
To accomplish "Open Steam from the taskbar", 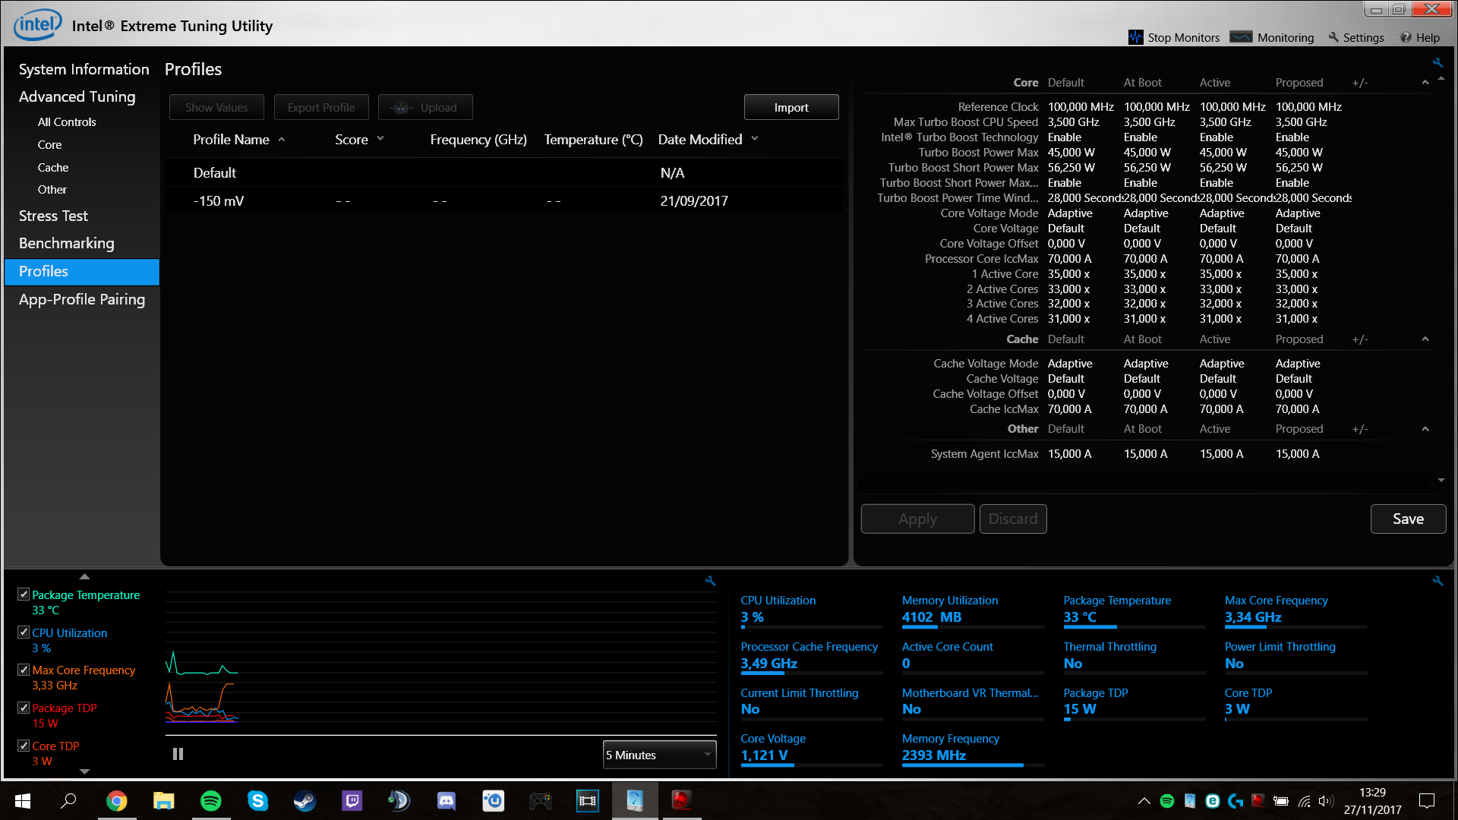I will pyautogui.click(x=305, y=800).
